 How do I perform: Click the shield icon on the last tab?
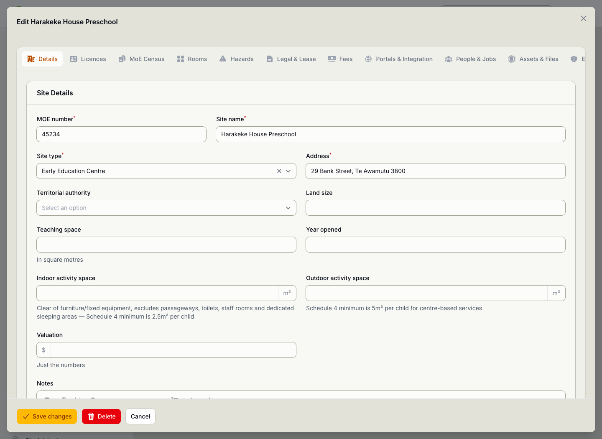click(x=574, y=59)
